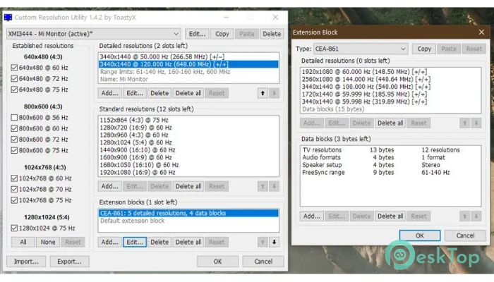Select 1720x1440 @ 59.999 Hz in Extension Block
This screenshot has width=494, height=282.
[390, 94]
